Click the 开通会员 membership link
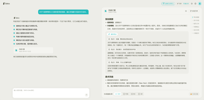The image size is (204, 100). coord(186,4)
